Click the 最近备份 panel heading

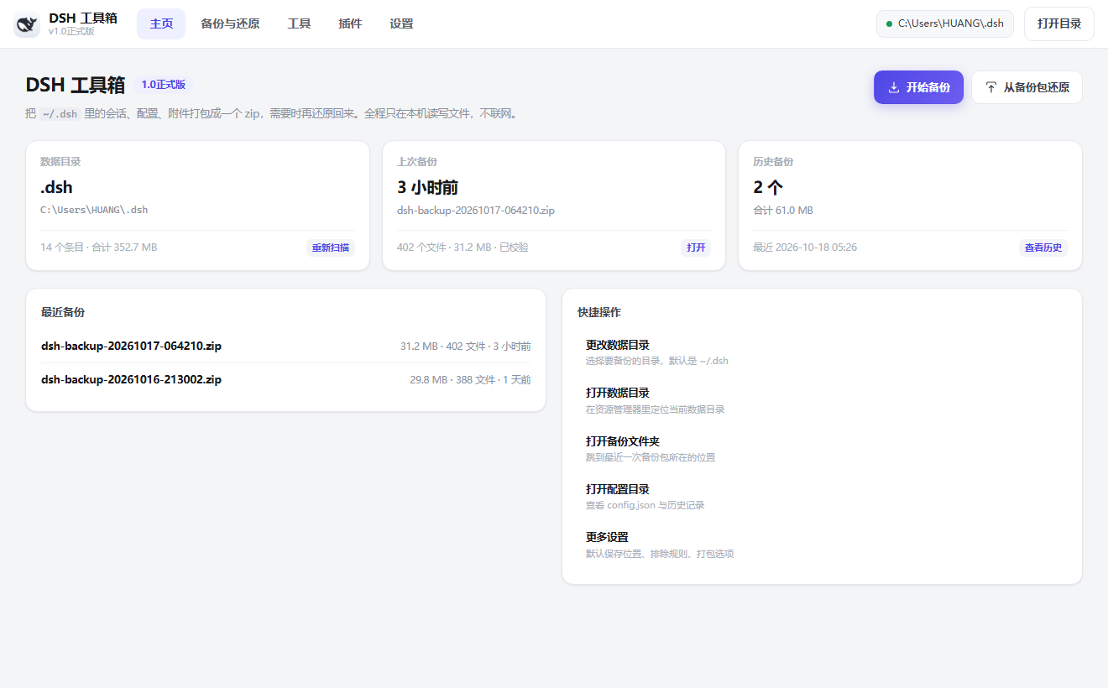[x=63, y=312]
